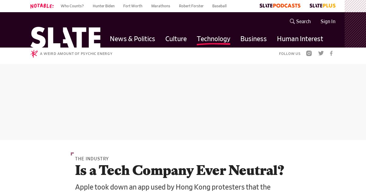Open Slate's Twitter profile icon
366x192 pixels.
(x=321, y=53)
